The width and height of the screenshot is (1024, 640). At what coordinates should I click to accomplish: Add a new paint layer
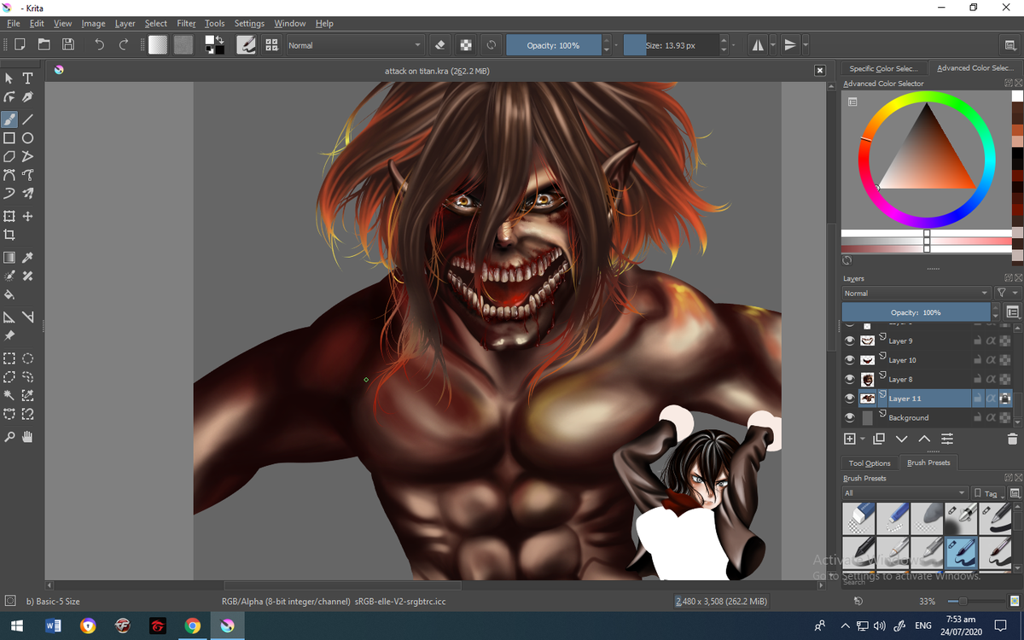(850, 439)
